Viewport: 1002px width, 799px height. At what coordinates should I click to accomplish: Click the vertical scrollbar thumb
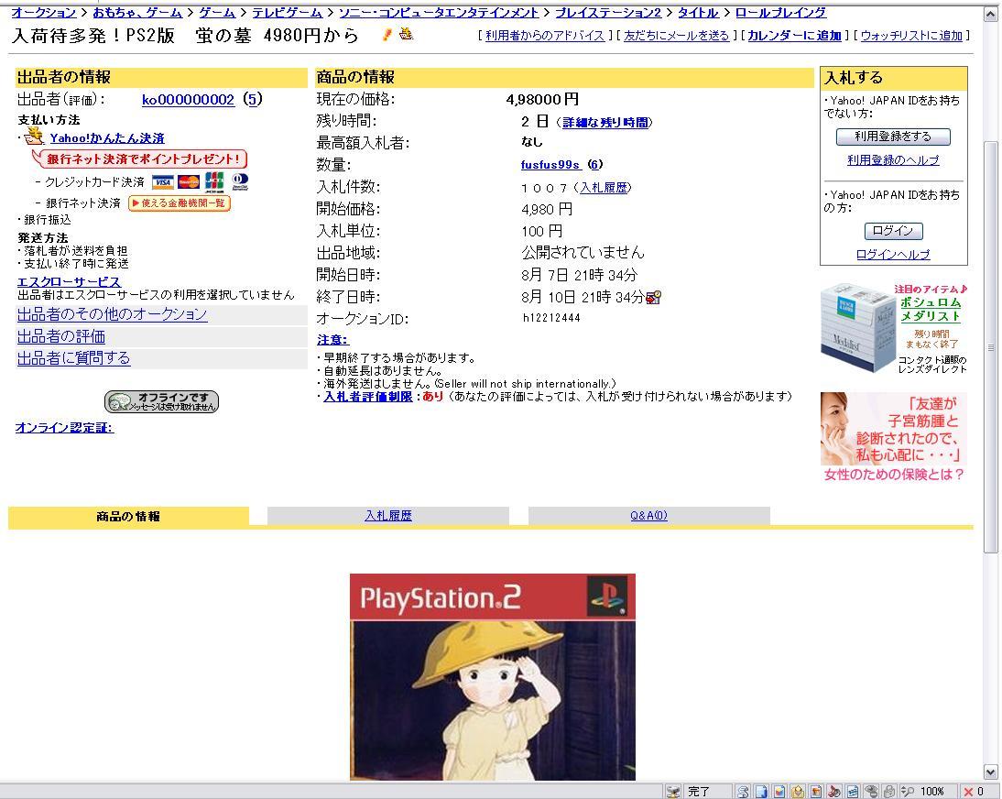pyautogui.click(x=991, y=347)
